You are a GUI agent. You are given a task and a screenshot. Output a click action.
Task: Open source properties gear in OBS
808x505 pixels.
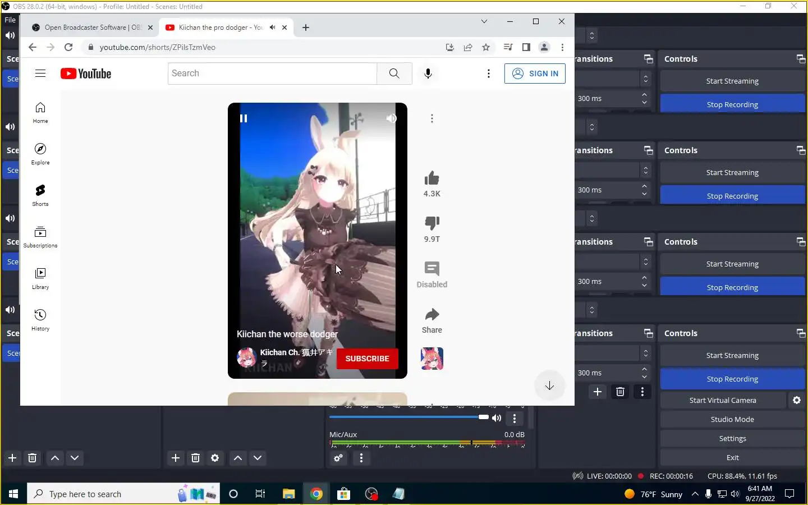click(215, 458)
